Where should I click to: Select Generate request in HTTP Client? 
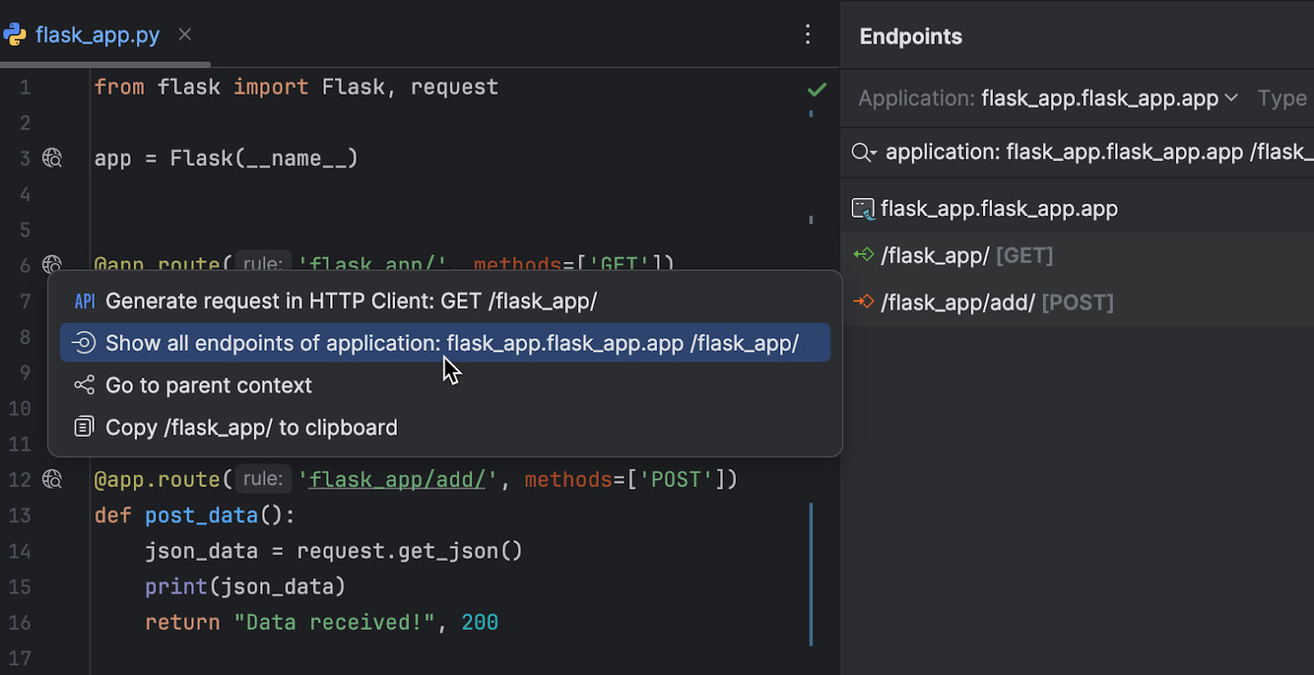pyautogui.click(x=351, y=301)
